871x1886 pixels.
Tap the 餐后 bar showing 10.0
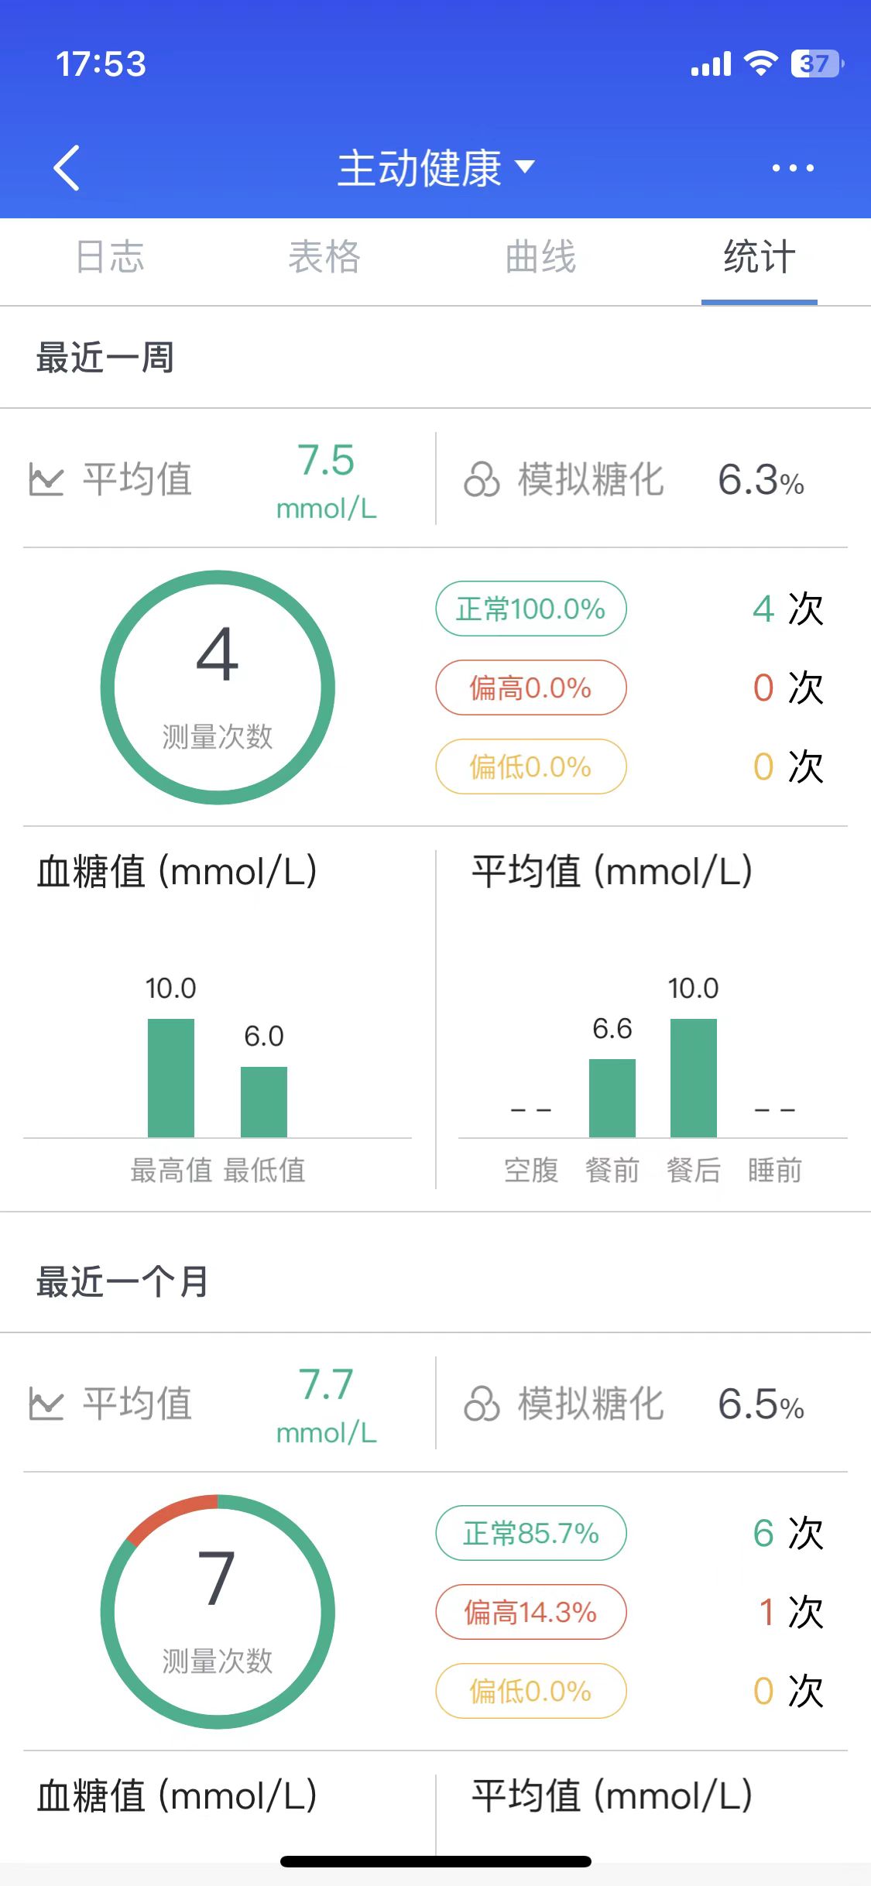click(693, 1077)
